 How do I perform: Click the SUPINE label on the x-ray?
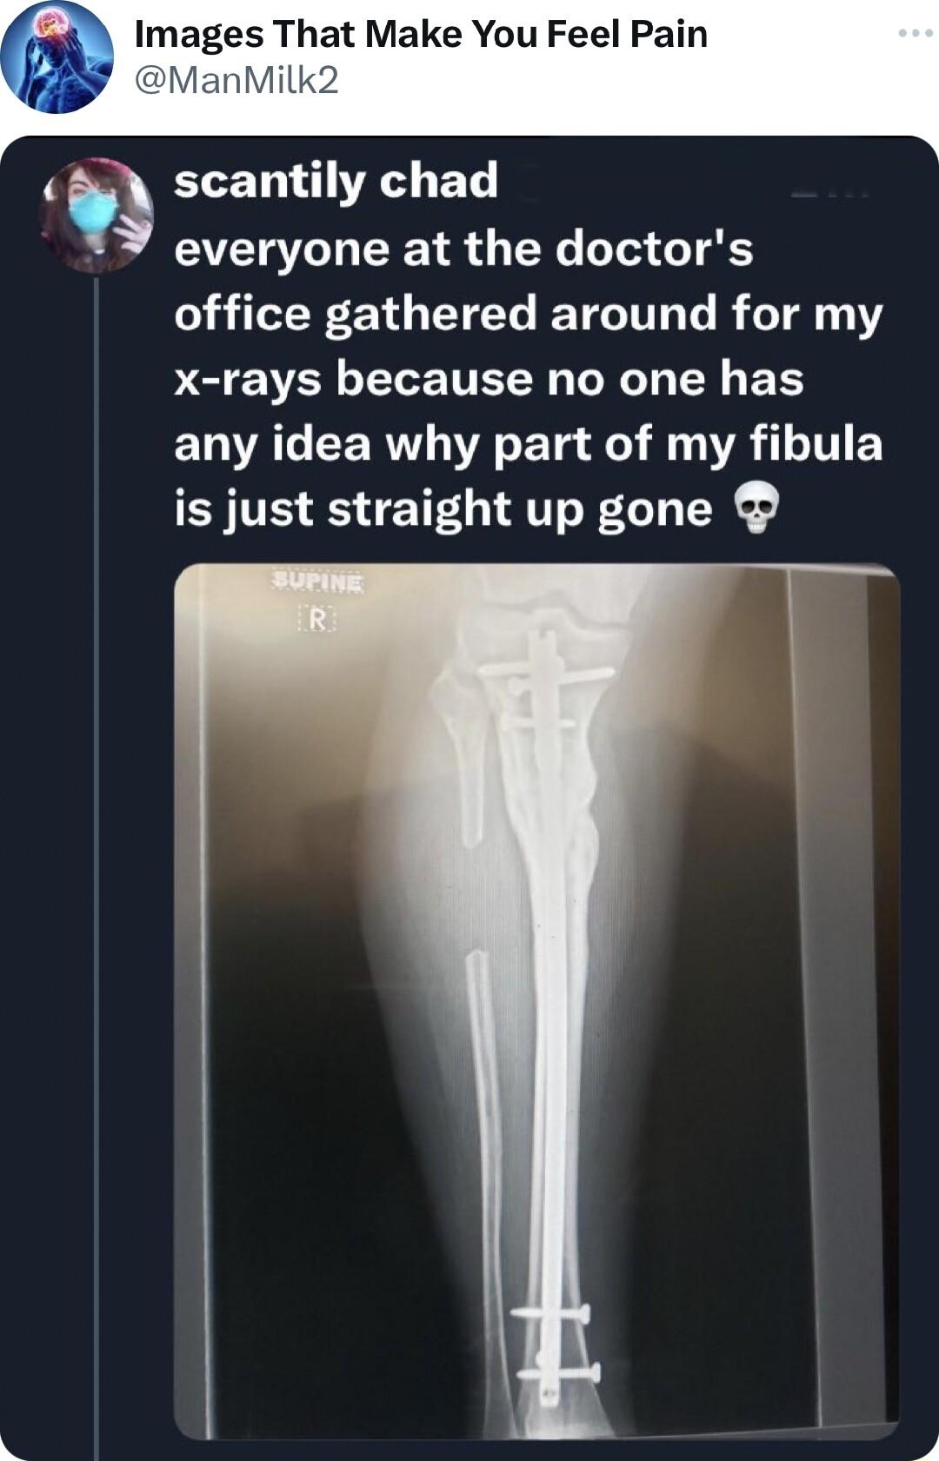[x=318, y=581]
